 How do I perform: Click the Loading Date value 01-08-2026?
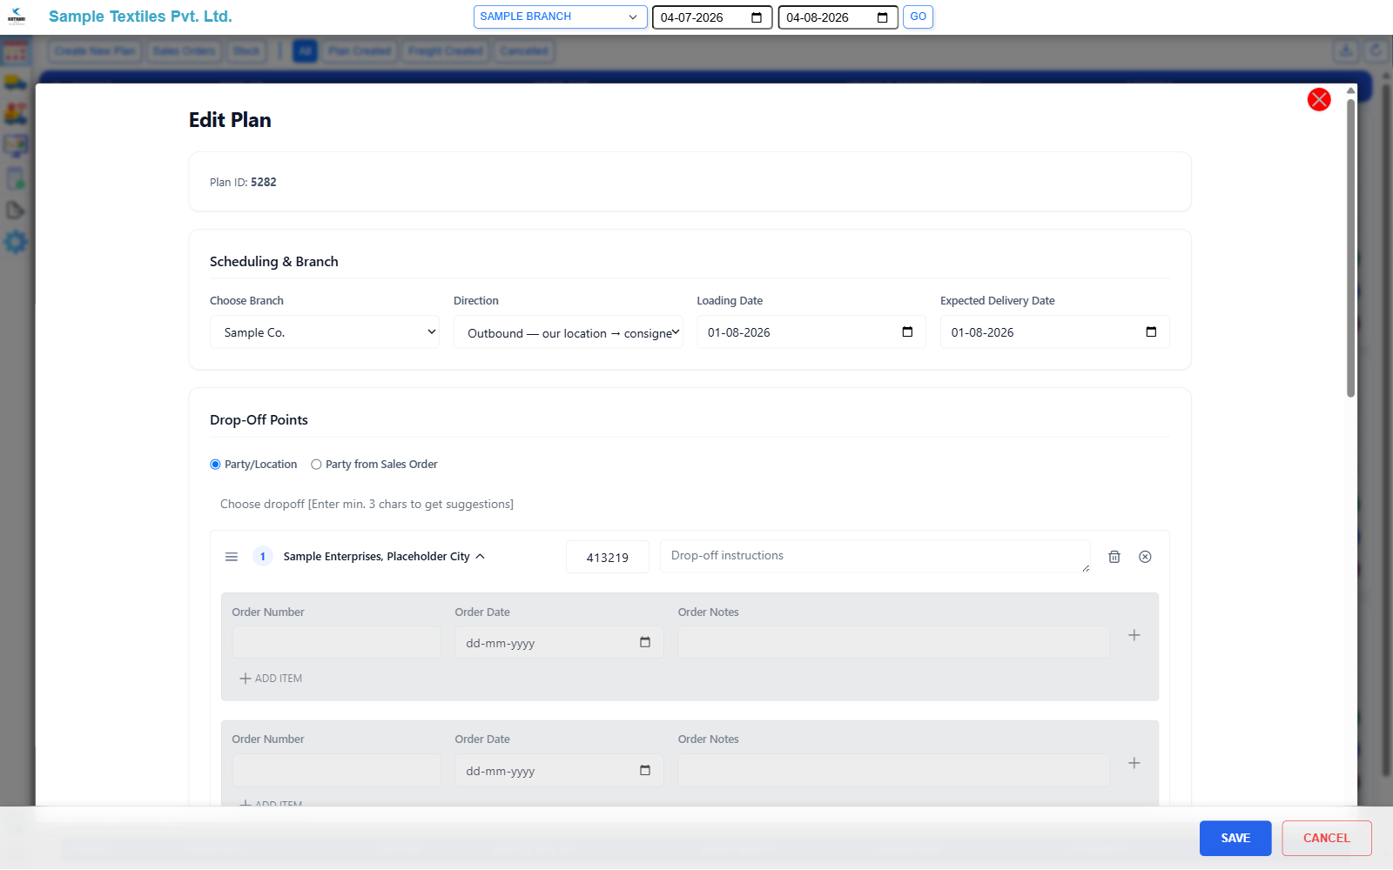coord(739,332)
